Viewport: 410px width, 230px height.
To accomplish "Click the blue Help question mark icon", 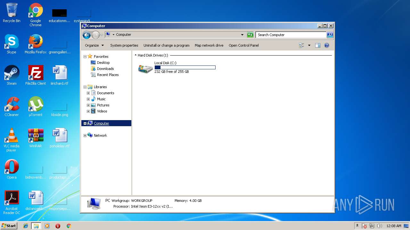I will pos(327,45).
